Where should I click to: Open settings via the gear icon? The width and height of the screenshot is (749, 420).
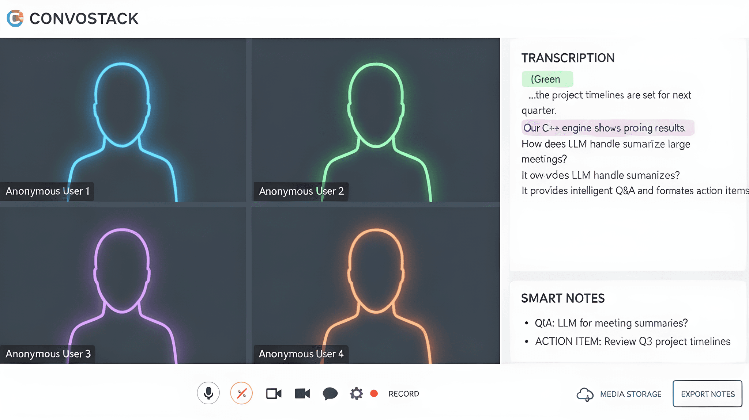356,393
